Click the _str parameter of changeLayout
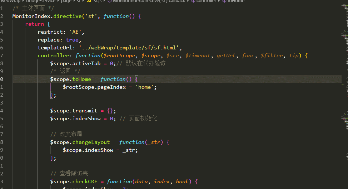 (x=154, y=142)
